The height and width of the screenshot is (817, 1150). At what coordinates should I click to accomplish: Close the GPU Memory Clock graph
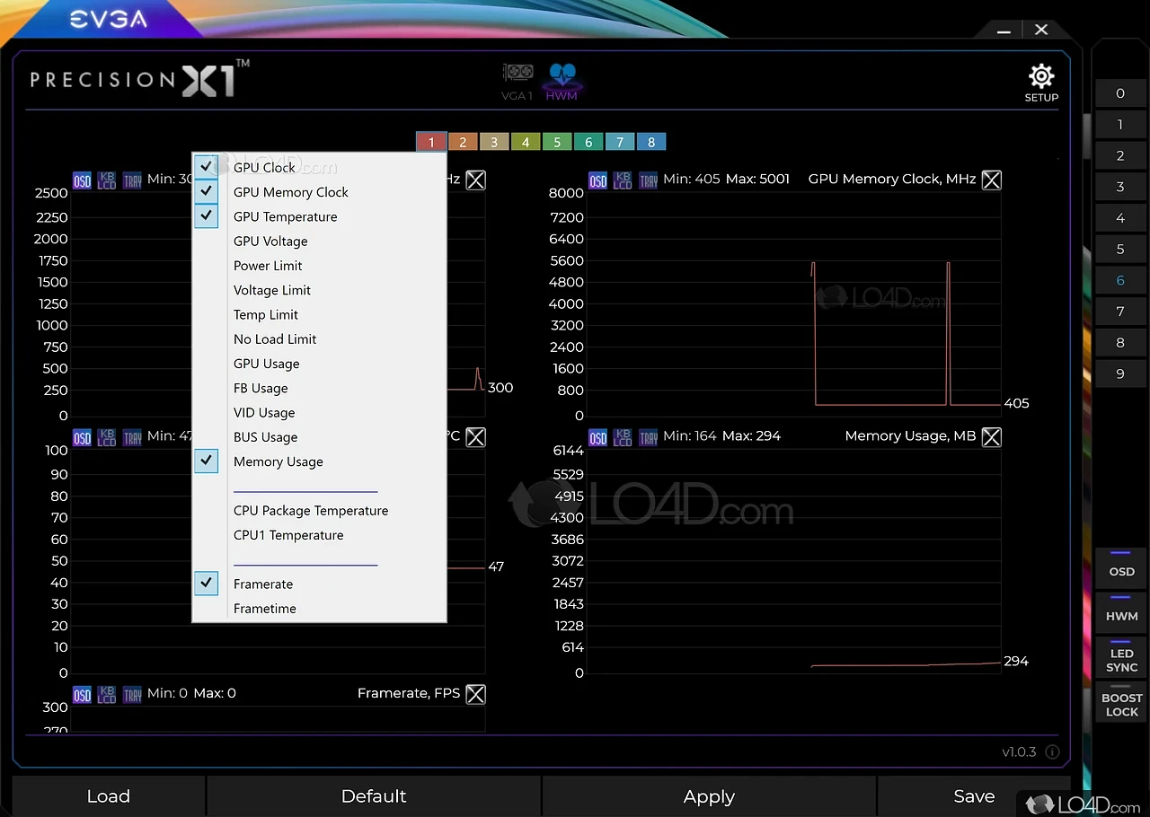[991, 180]
